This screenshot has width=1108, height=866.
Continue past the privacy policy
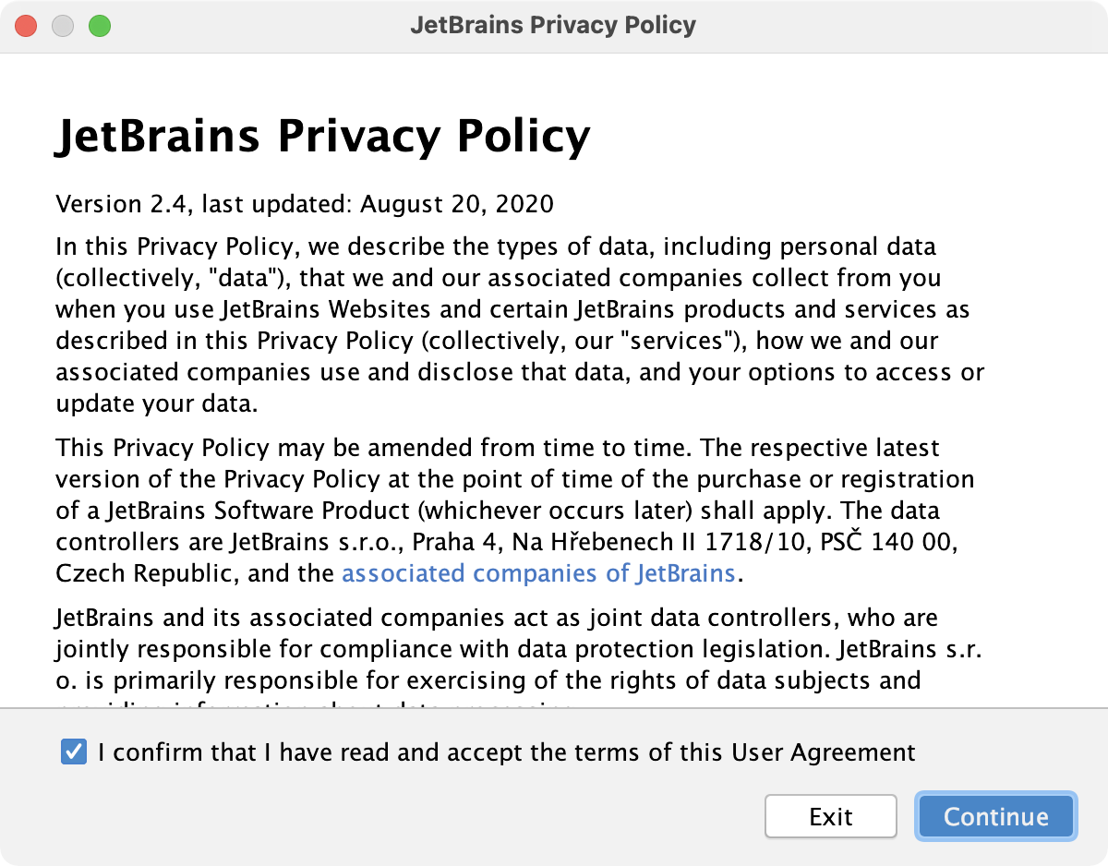coord(996,816)
